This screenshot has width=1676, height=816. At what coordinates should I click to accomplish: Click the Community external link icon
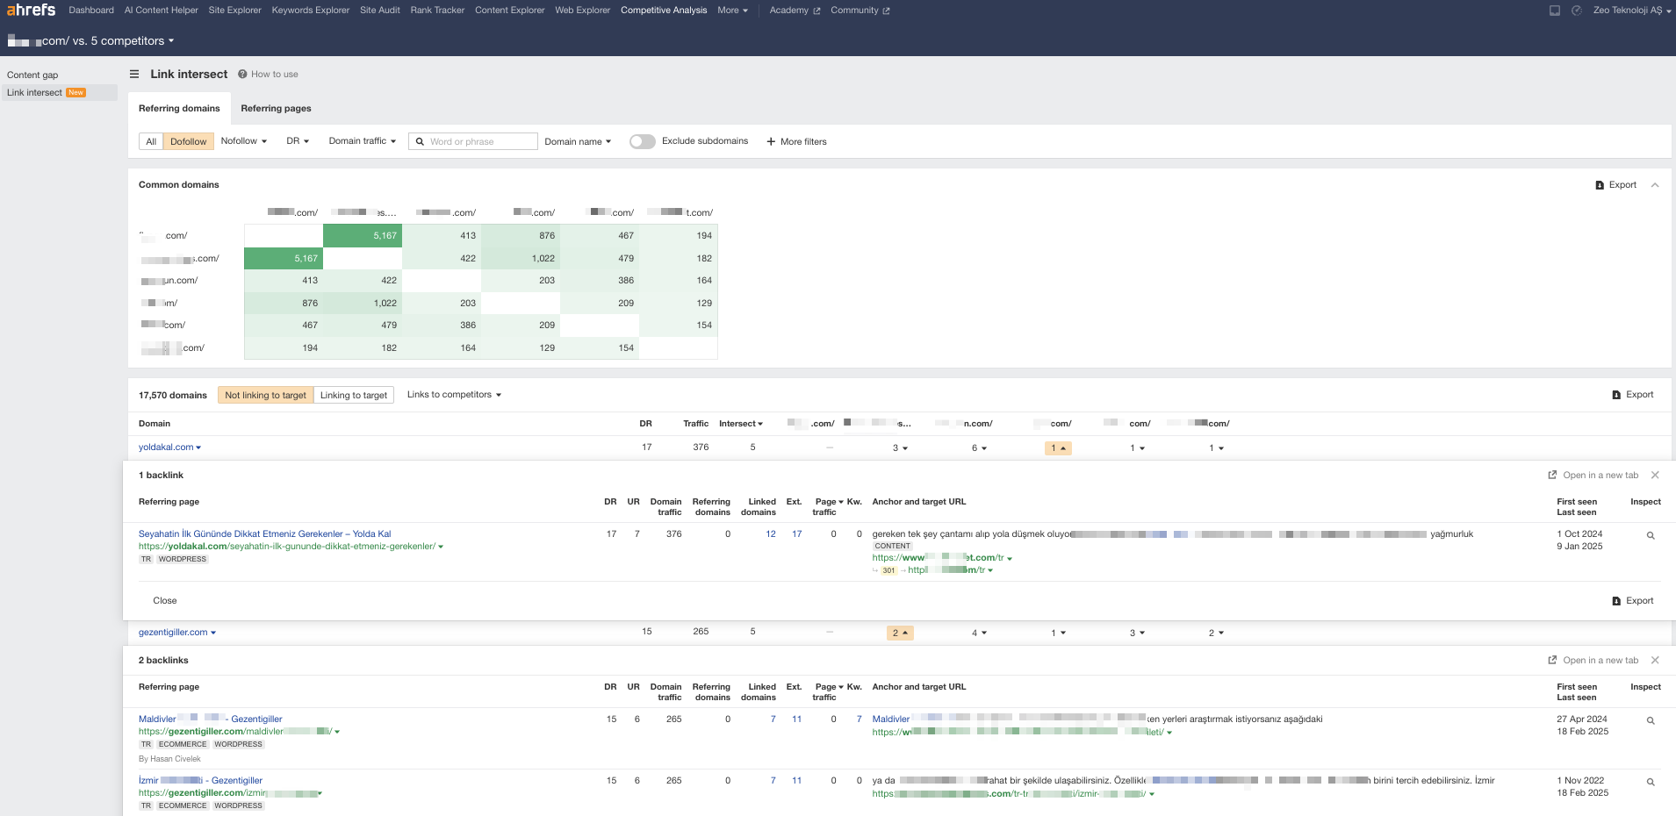point(886,11)
